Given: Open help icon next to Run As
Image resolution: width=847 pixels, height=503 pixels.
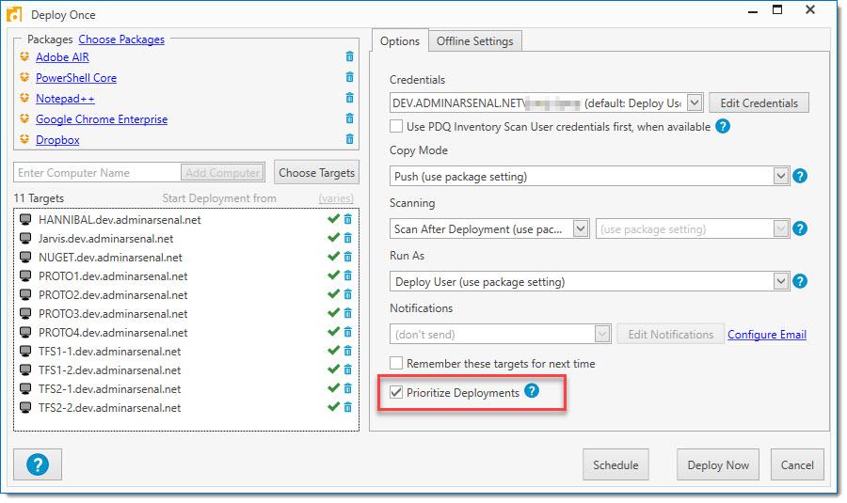Looking at the screenshot, I should [x=800, y=281].
